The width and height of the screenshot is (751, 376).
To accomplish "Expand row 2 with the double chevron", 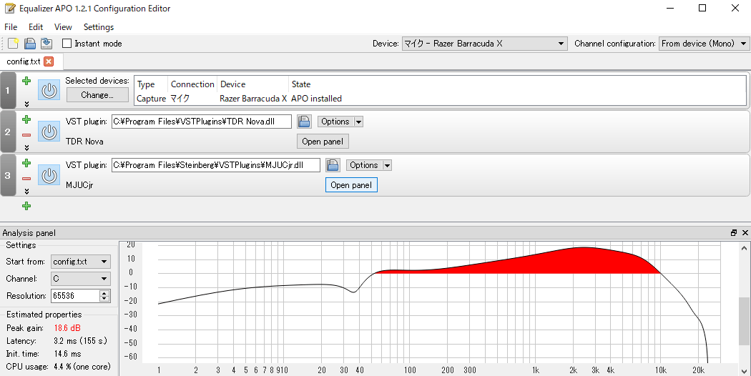I will 27,147.
